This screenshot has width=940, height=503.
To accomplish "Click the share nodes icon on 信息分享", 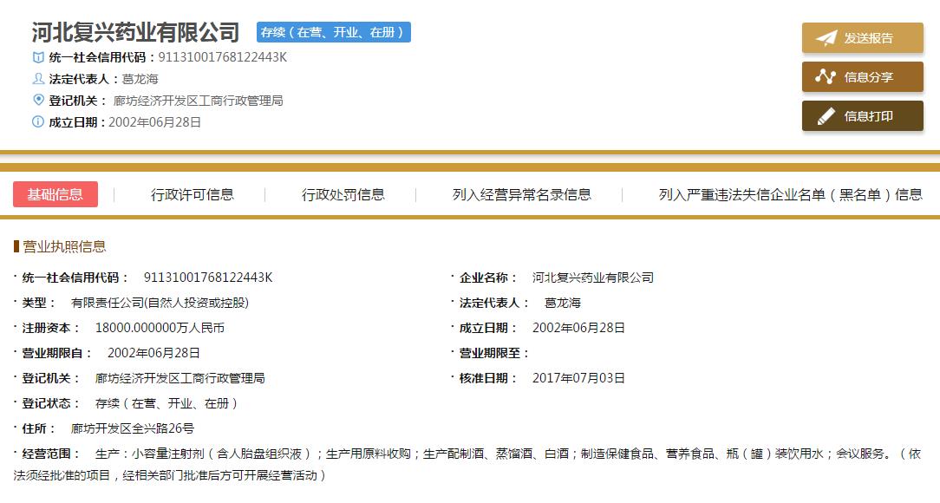I will point(826,76).
